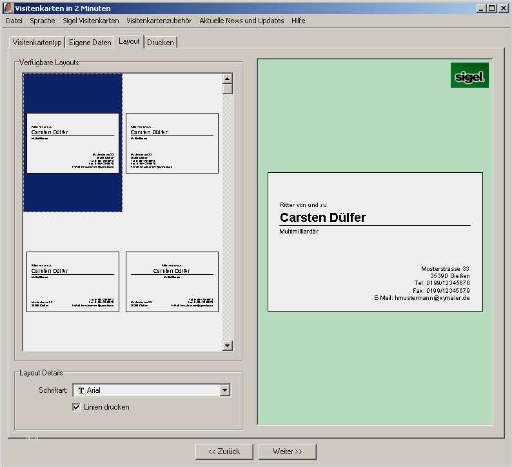Toggle the Linien drucken checkbox
This screenshot has height=467, width=512.
coord(77,407)
